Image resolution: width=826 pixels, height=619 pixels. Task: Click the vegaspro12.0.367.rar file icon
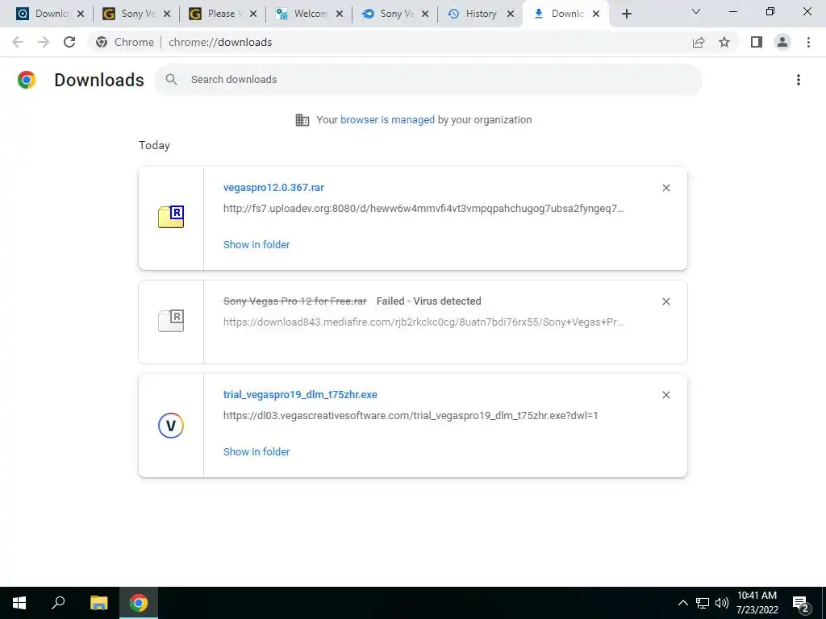(171, 217)
